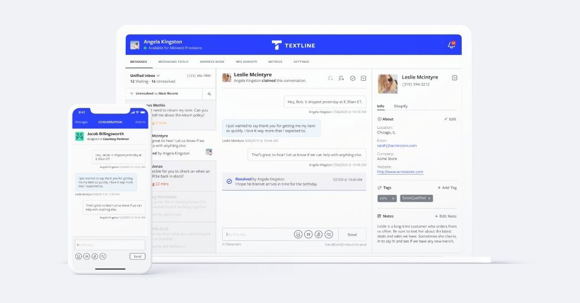Click filter funnel icon beside Unresolved

[131, 94]
